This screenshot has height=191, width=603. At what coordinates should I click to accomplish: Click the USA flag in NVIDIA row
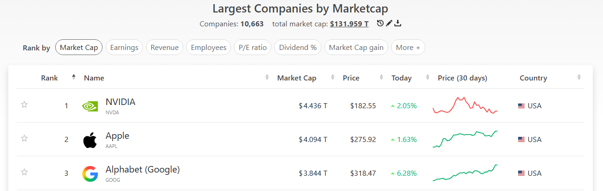[x=521, y=106]
